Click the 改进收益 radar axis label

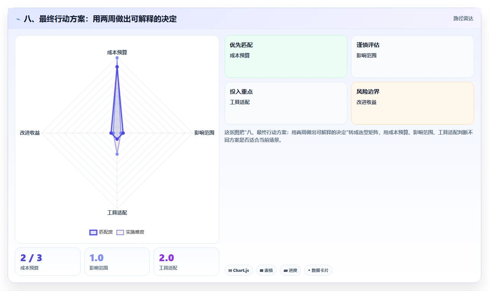pyautogui.click(x=30, y=133)
